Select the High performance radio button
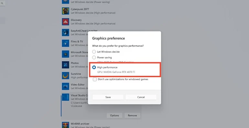This screenshot has width=249, height=128. tap(94, 67)
